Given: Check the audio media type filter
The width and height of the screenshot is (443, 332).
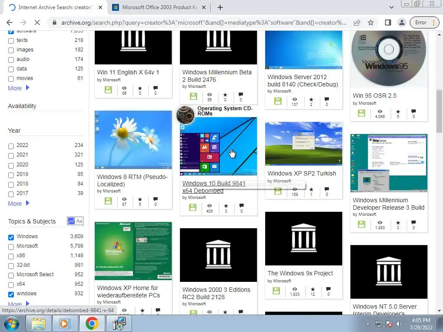Looking at the screenshot, I should [11, 60].
